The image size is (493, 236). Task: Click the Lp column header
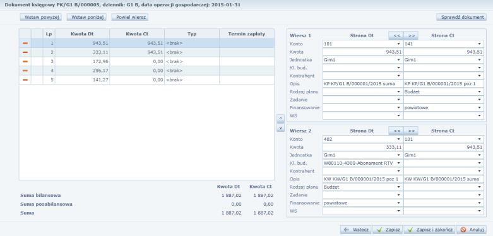click(x=49, y=33)
